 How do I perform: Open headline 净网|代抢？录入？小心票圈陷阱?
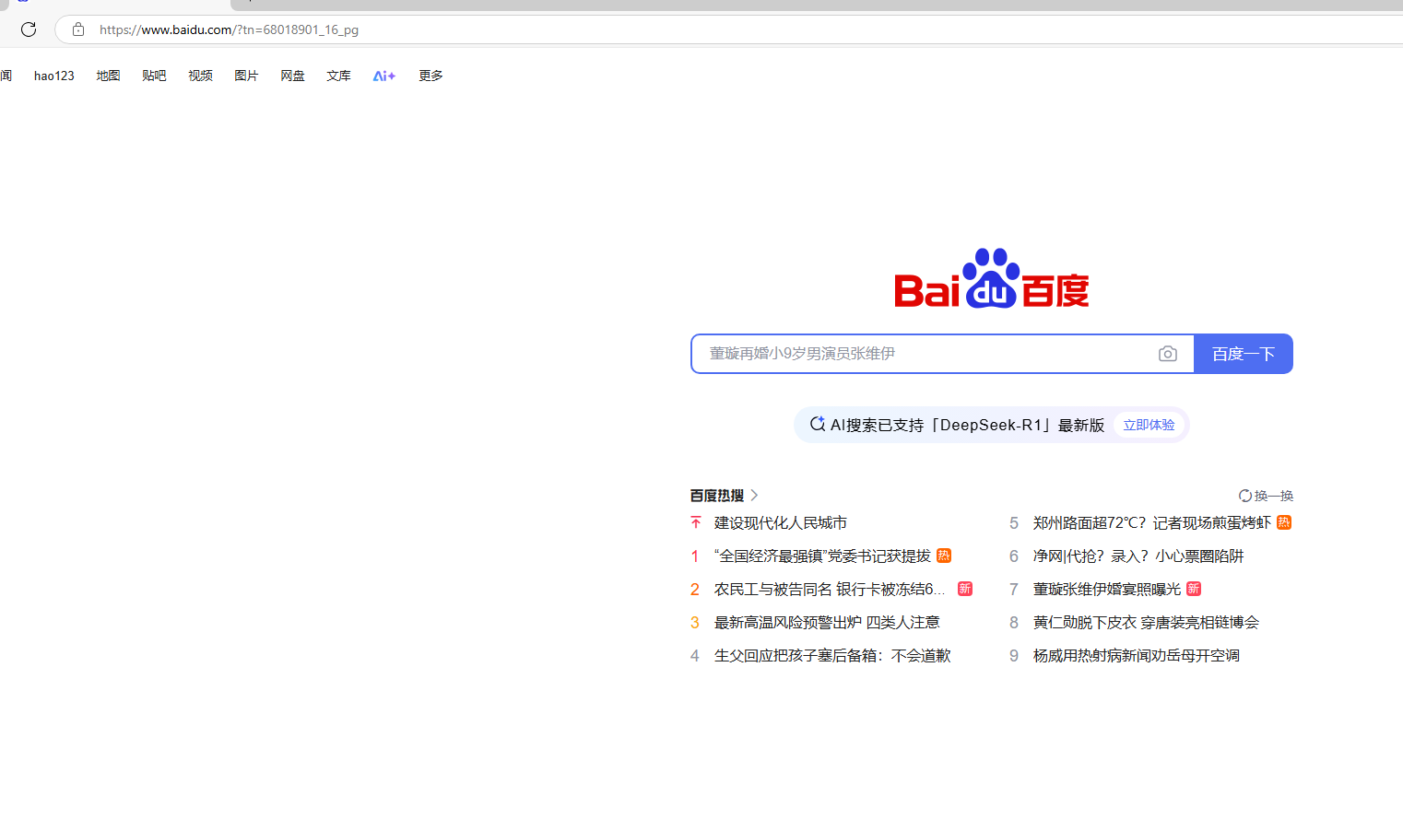point(1138,556)
